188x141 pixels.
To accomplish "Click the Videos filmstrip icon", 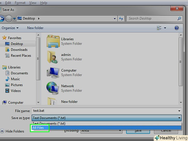I will pyautogui.click(x=7, y=91).
